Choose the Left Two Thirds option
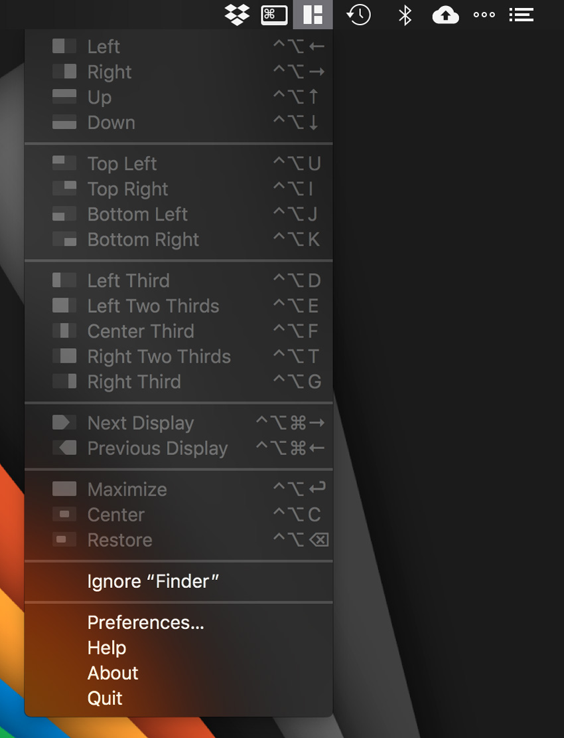The height and width of the screenshot is (738, 564). (153, 306)
